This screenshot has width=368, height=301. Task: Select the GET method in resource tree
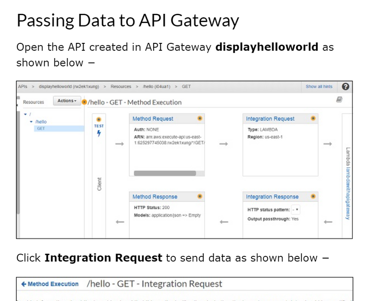click(x=41, y=129)
